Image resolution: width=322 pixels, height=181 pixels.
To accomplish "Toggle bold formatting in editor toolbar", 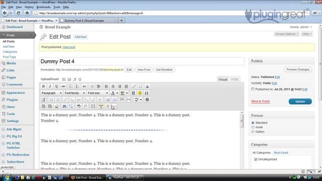I will tap(43, 86).
